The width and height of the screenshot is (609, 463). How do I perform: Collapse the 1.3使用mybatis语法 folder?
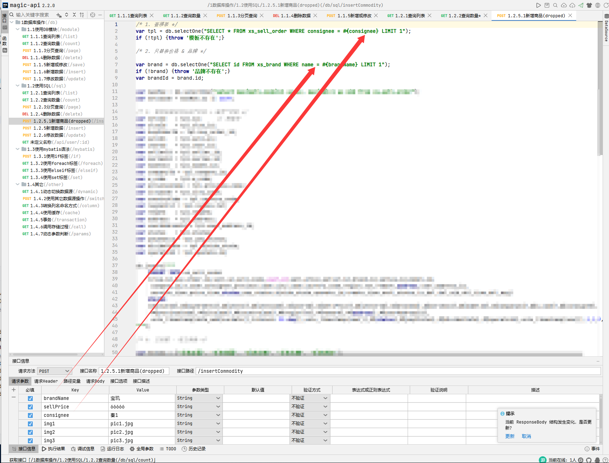(18, 149)
